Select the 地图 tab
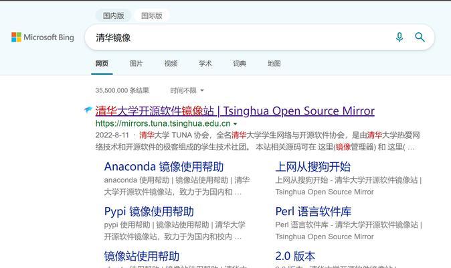The image size is (451, 268). tap(274, 64)
